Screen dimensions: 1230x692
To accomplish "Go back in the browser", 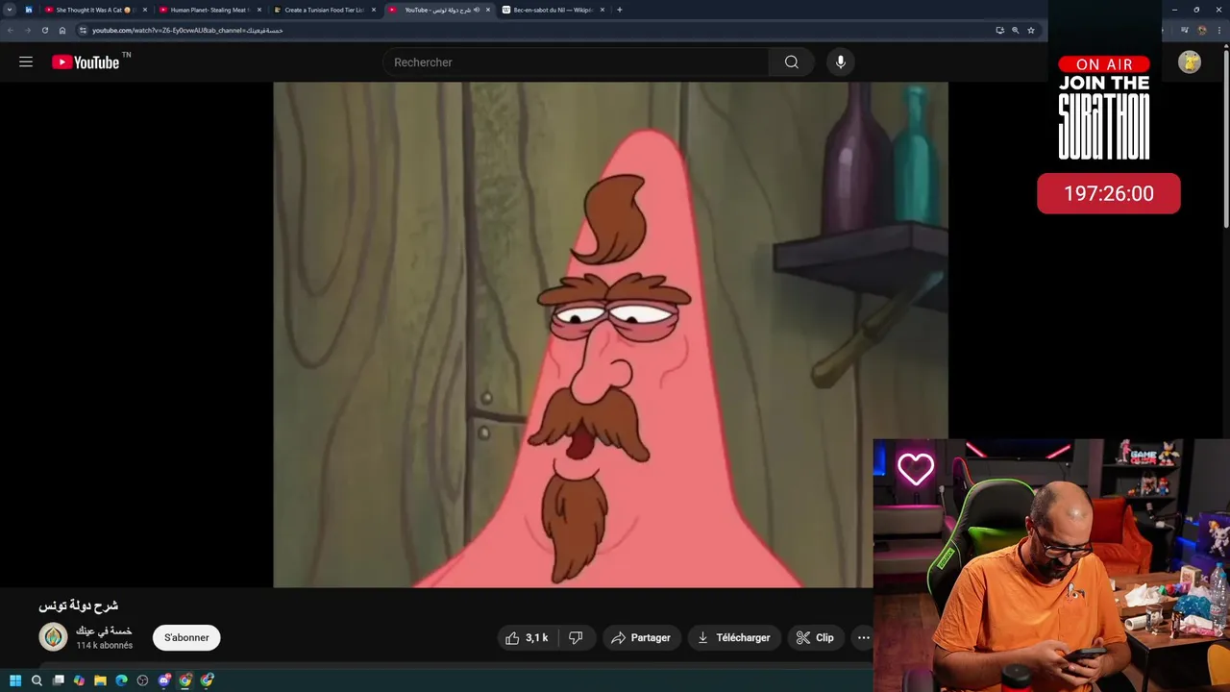I will (x=11, y=30).
